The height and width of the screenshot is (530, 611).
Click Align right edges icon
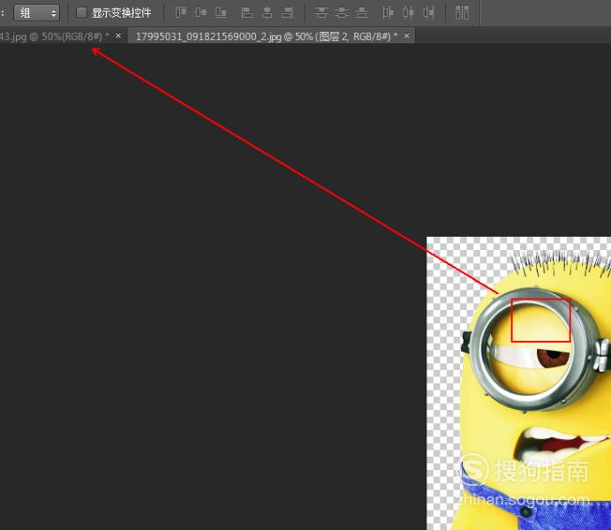287,12
